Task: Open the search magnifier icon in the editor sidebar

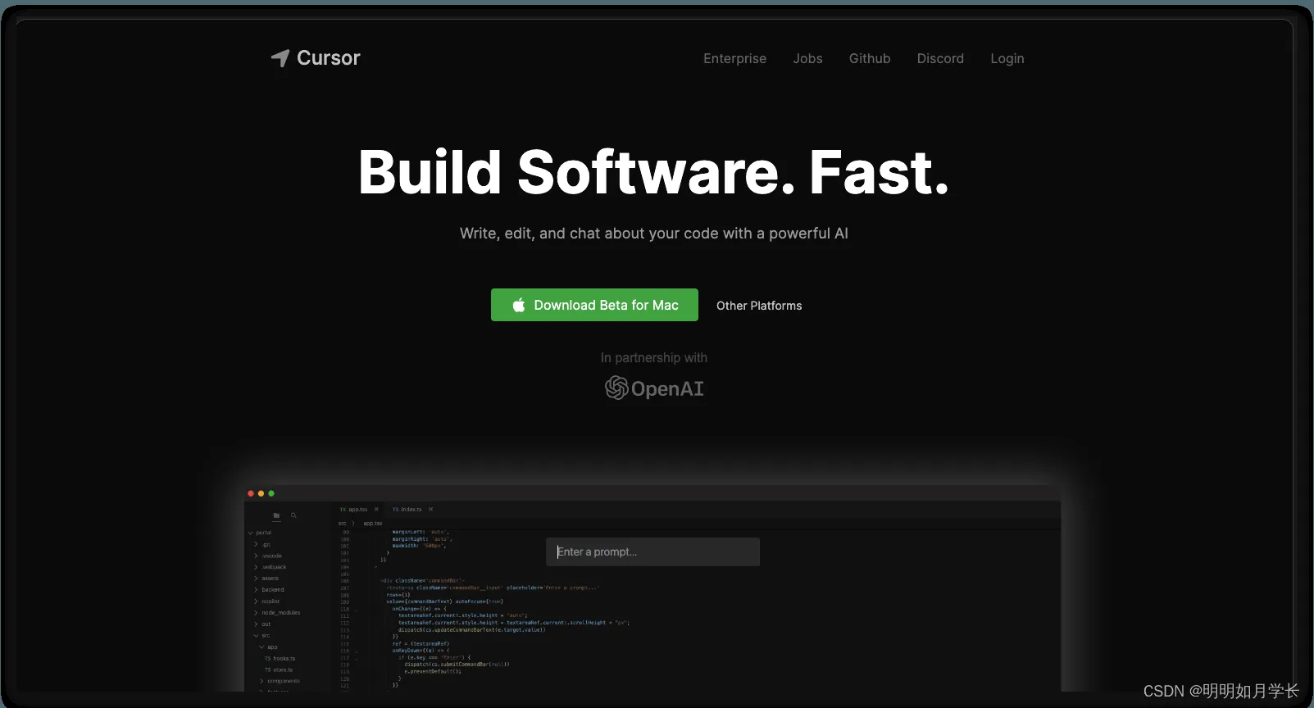Action: tap(293, 515)
